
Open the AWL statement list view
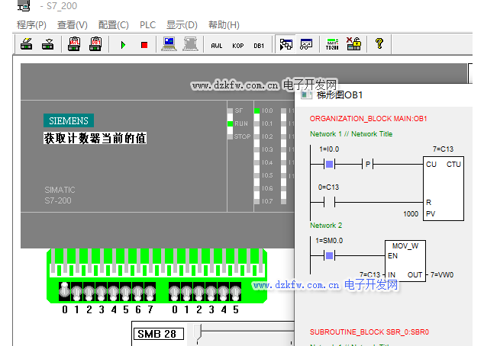[217, 45]
